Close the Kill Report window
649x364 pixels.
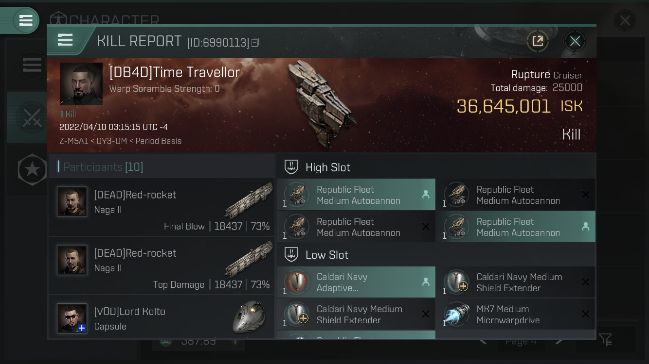click(575, 41)
